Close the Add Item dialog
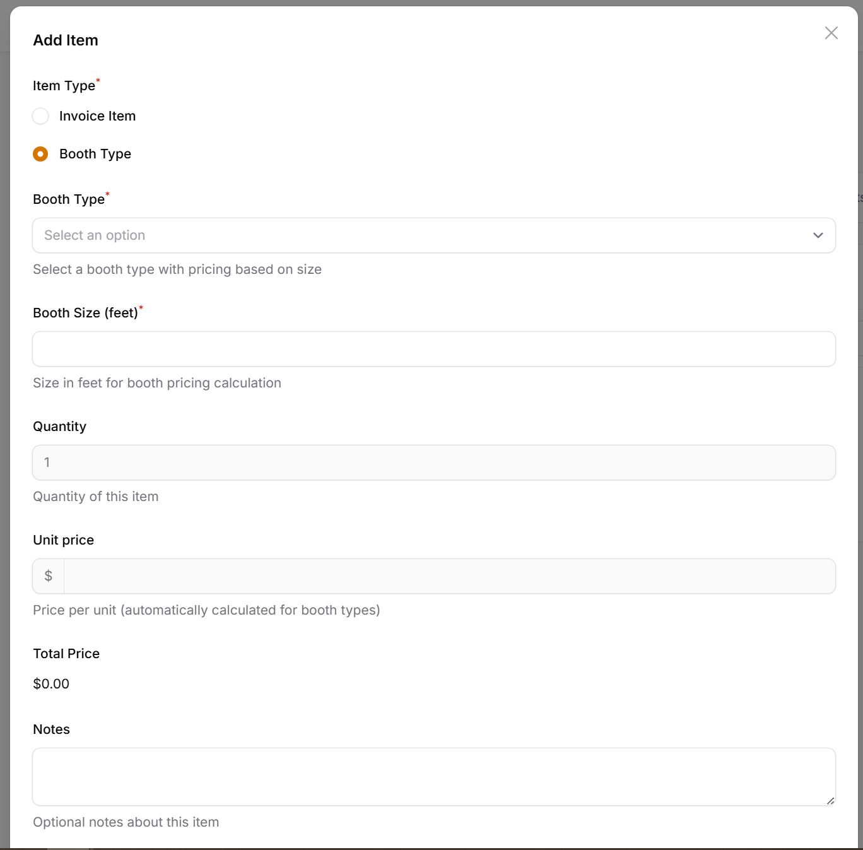 pyautogui.click(x=831, y=33)
